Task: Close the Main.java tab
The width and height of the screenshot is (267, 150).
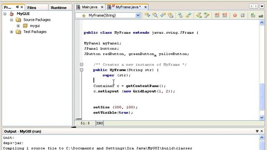Action: coord(102,7)
